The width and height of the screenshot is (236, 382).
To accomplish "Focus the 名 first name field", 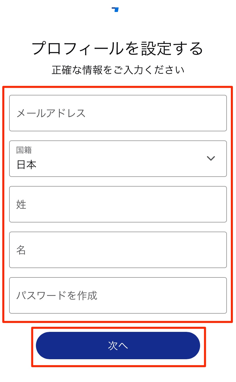I will (118, 250).
